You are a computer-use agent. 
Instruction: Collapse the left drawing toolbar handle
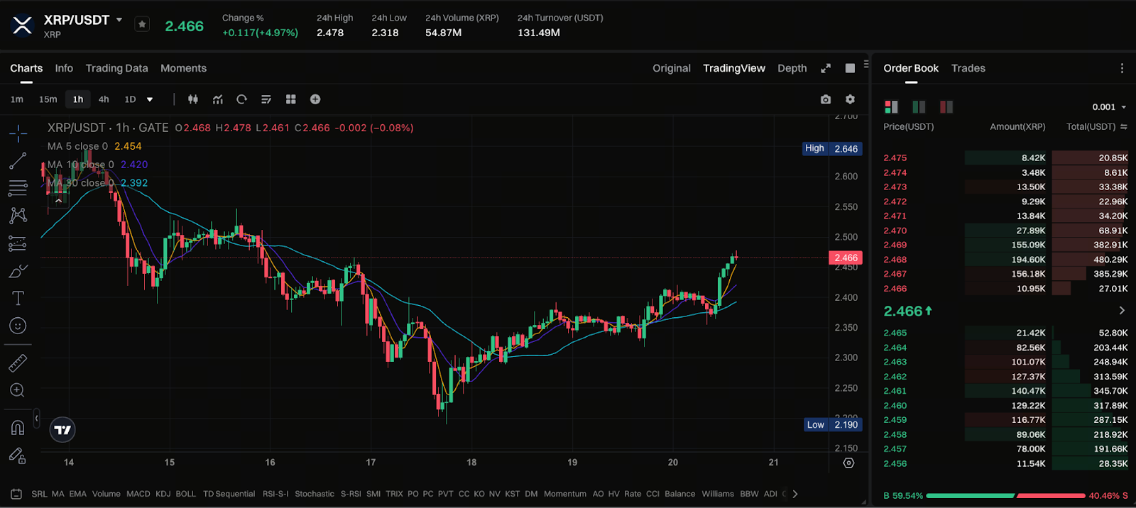36,419
